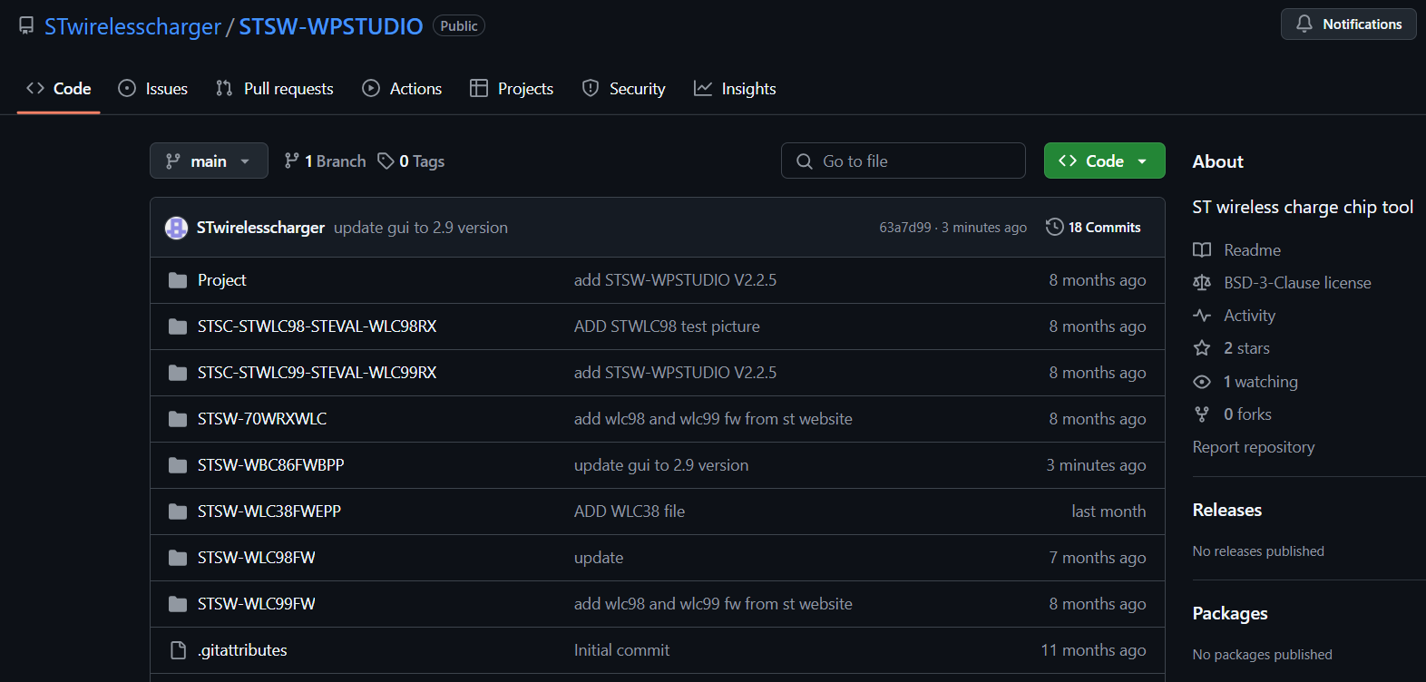Image resolution: width=1426 pixels, height=682 pixels.
Task: Open commit hash 63a7d99
Action: [x=904, y=228]
